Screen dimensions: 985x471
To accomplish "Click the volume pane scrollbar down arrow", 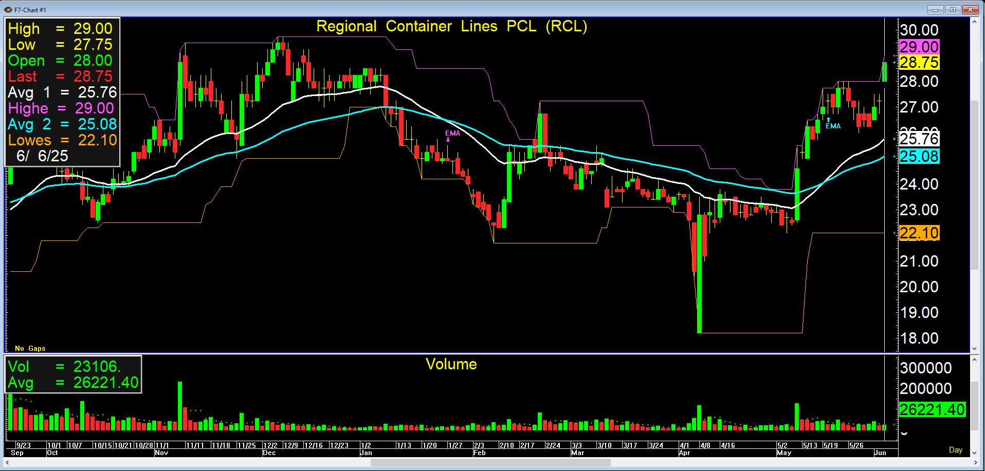I will [x=974, y=453].
